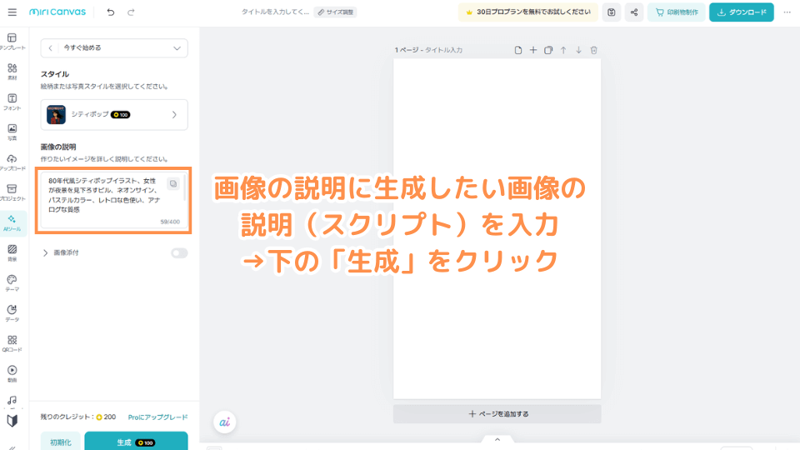Click inside the image description text box
The width and height of the screenshot is (800, 450).
pos(104,198)
